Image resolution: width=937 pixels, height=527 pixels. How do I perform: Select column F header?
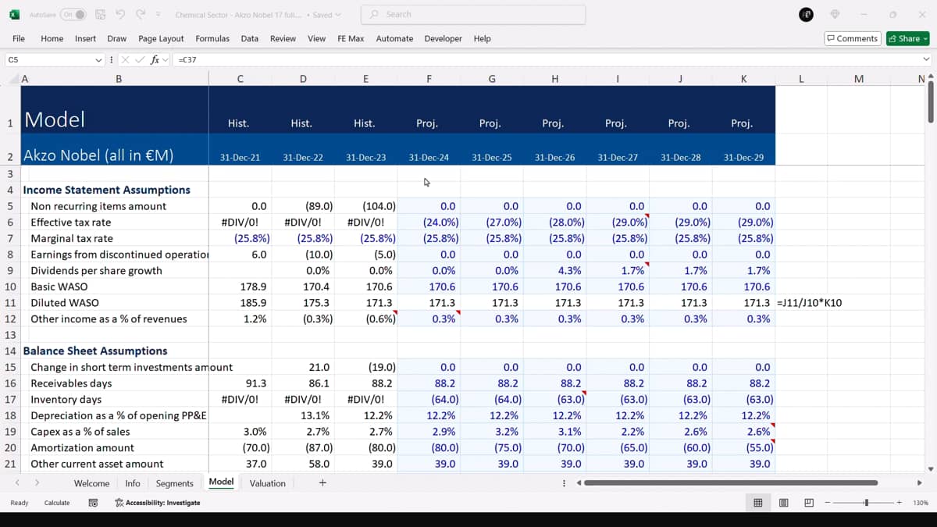429,79
